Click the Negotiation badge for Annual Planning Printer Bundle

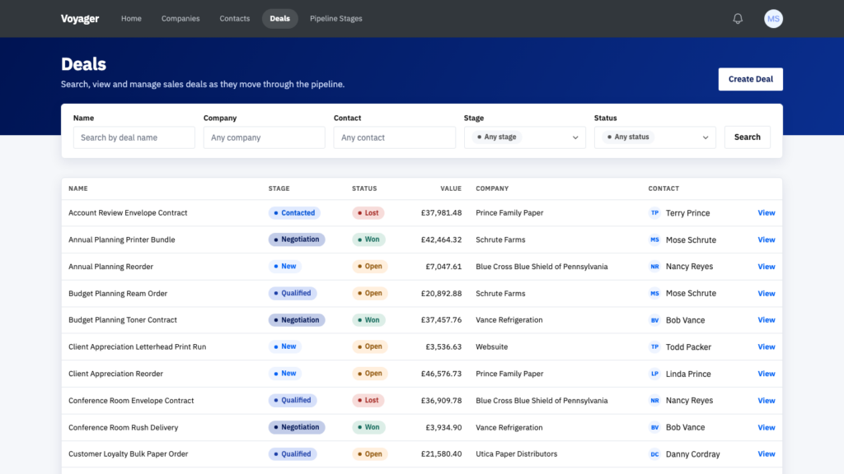click(x=297, y=239)
